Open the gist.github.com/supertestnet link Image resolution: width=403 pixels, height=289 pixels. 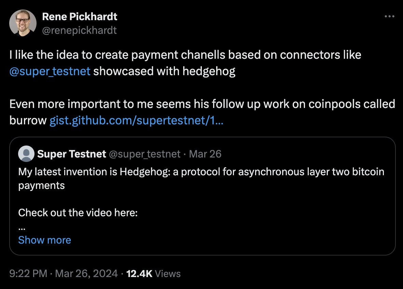point(136,121)
